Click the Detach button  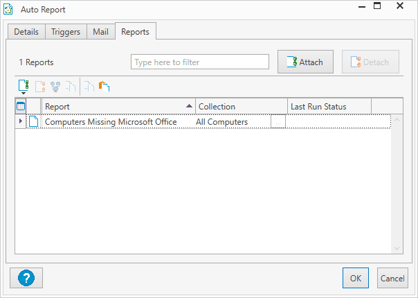pos(370,62)
